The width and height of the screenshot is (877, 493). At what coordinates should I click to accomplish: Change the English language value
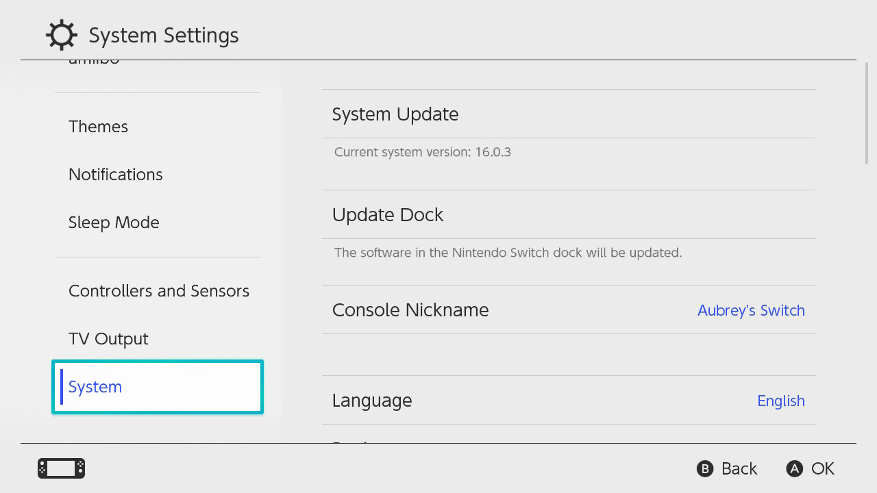click(x=780, y=401)
